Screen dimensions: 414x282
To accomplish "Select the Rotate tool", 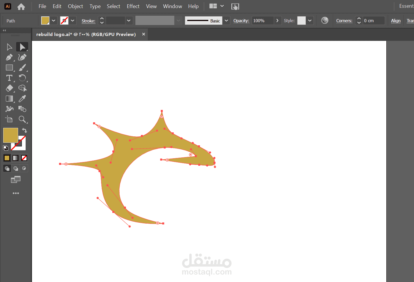I will [x=22, y=78].
